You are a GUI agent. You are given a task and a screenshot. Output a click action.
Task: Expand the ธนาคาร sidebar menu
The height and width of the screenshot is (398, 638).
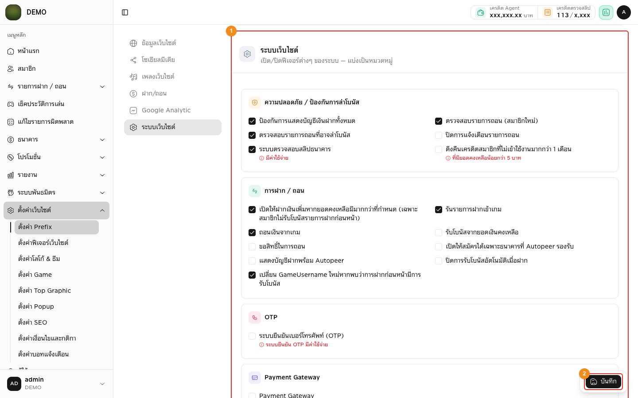(56, 140)
